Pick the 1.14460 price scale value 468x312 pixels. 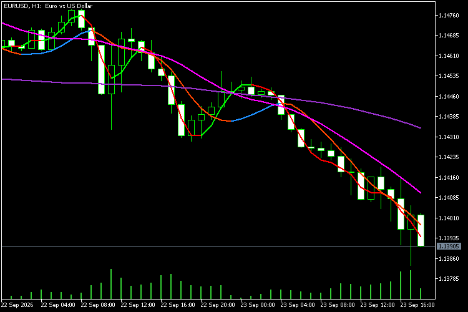pos(449,97)
